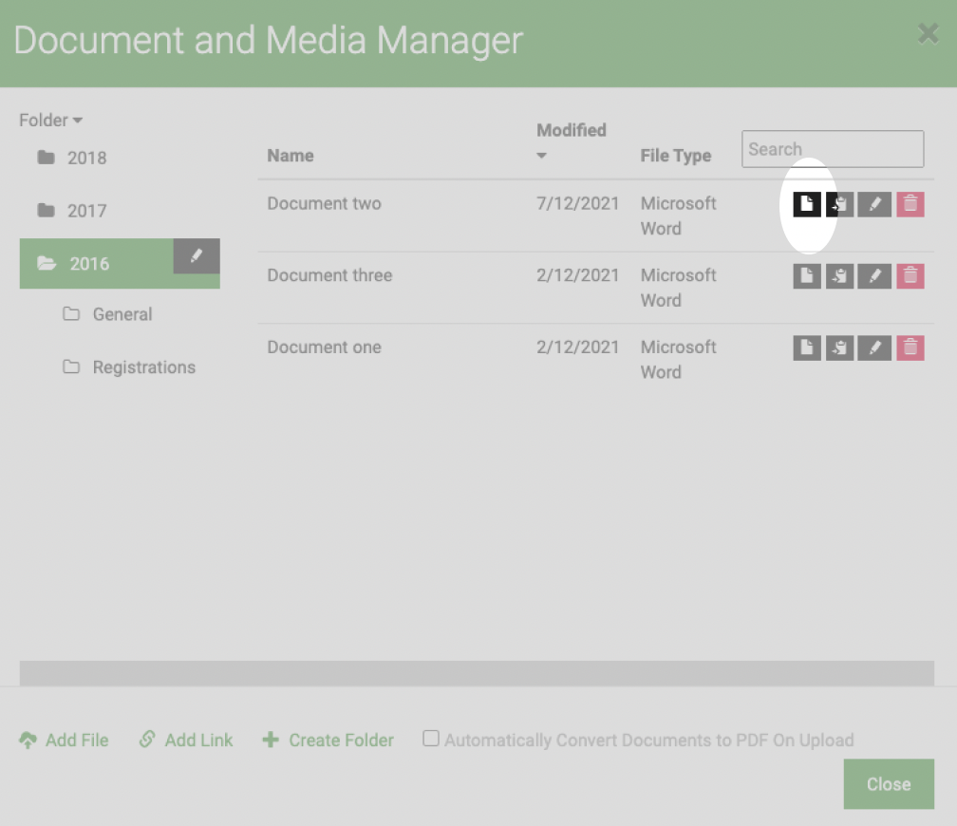
Task: Click the Add Link link
Action: [x=186, y=740]
